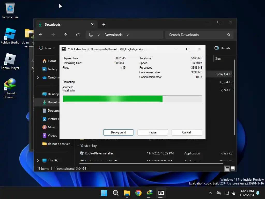Click Downloads breadcrumb in address bar

[x=113, y=35]
